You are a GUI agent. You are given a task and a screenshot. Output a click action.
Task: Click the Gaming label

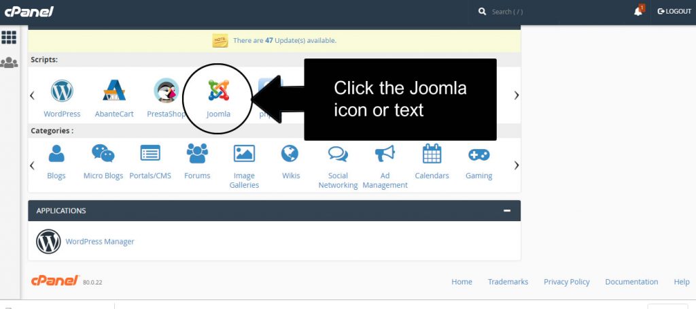click(x=479, y=176)
